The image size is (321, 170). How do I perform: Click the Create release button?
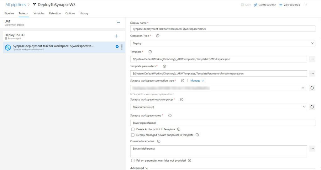pos(265,5)
